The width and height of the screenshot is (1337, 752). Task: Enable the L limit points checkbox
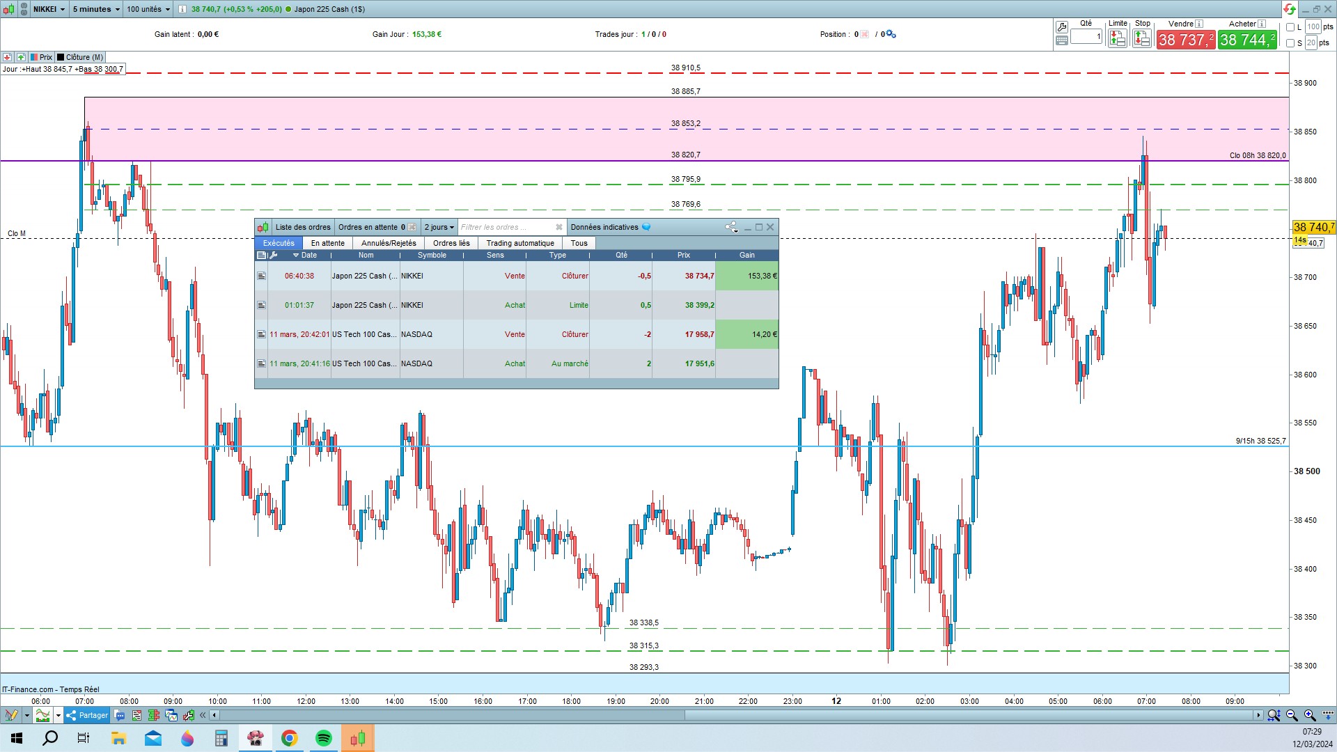[1290, 27]
